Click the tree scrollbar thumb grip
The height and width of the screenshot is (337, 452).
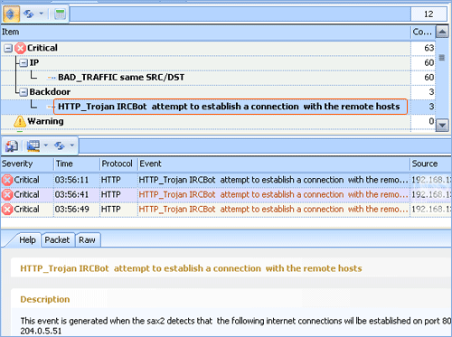442,58
